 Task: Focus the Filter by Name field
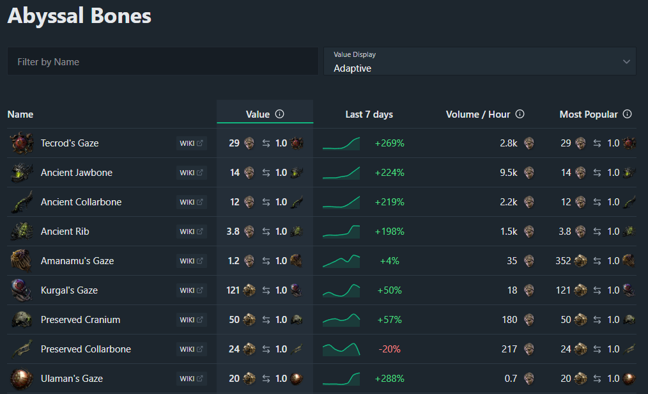[163, 61]
